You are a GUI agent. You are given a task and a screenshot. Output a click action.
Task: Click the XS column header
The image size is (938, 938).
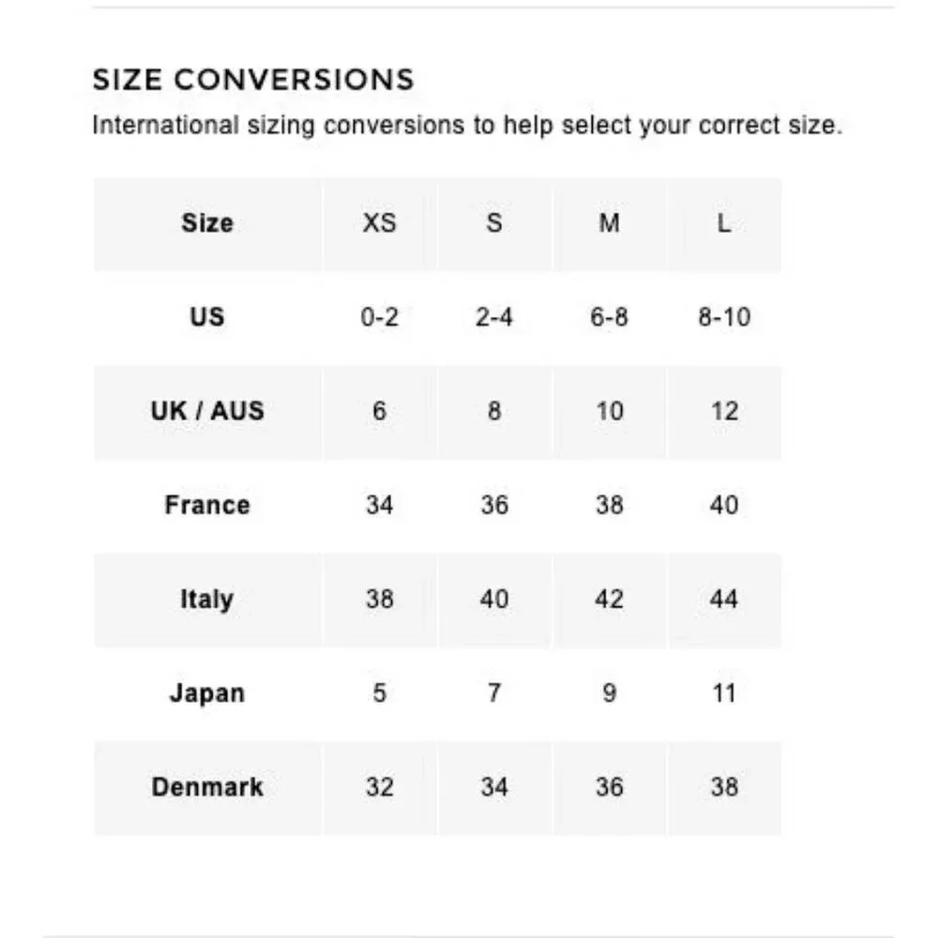pos(379,223)
